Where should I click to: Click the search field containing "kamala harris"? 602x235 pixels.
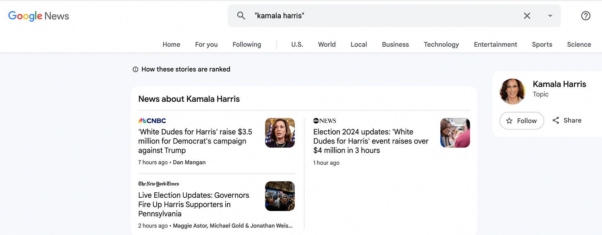click(394, 16)
